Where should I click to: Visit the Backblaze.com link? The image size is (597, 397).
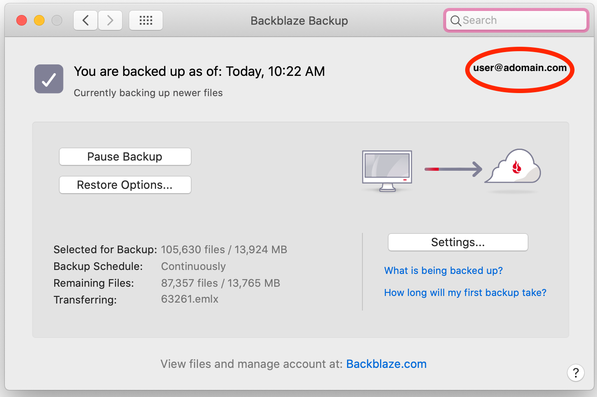386,364
